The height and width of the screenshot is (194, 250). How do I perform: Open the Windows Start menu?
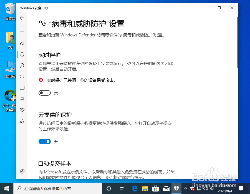tap(7, 188)
